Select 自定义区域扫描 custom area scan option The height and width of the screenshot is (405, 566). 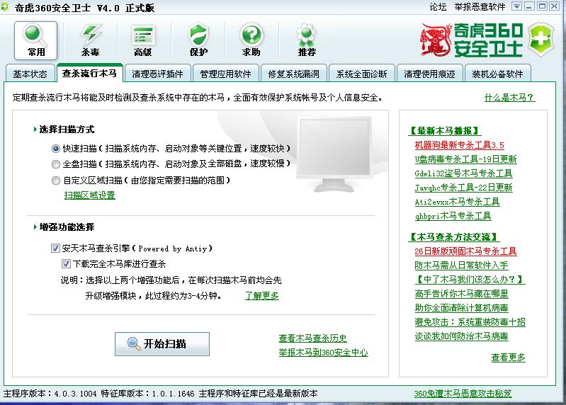point(55,181)
